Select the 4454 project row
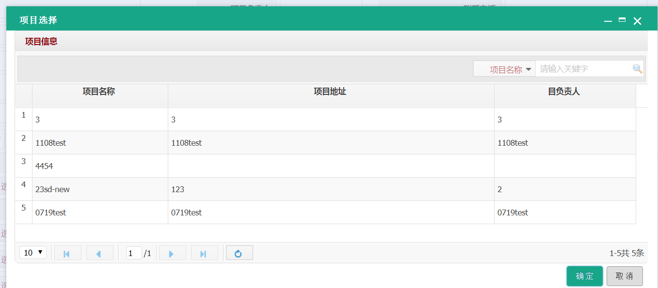The width and height of the screenshot is (658, 288). pyautogui.click(x=325, y=166)
